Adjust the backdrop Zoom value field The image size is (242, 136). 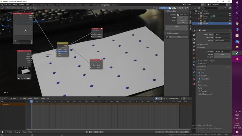[x=182, y=18]
